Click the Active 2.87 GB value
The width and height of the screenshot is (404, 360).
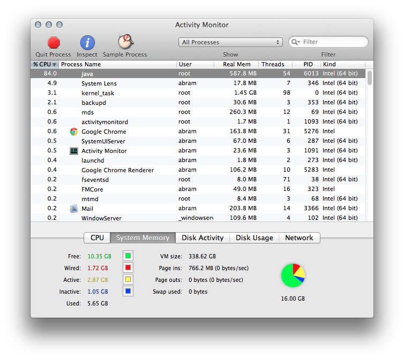(x=98, y=280)
